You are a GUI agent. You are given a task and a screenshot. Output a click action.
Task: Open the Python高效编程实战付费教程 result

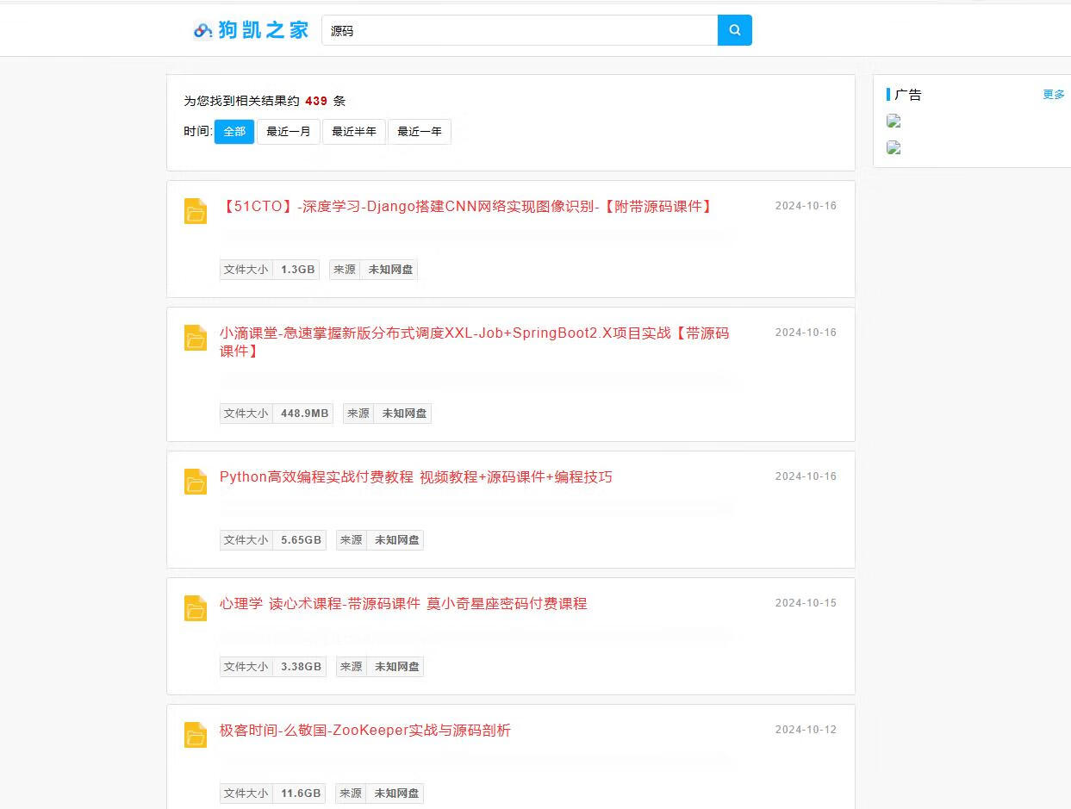click(416, 477)
